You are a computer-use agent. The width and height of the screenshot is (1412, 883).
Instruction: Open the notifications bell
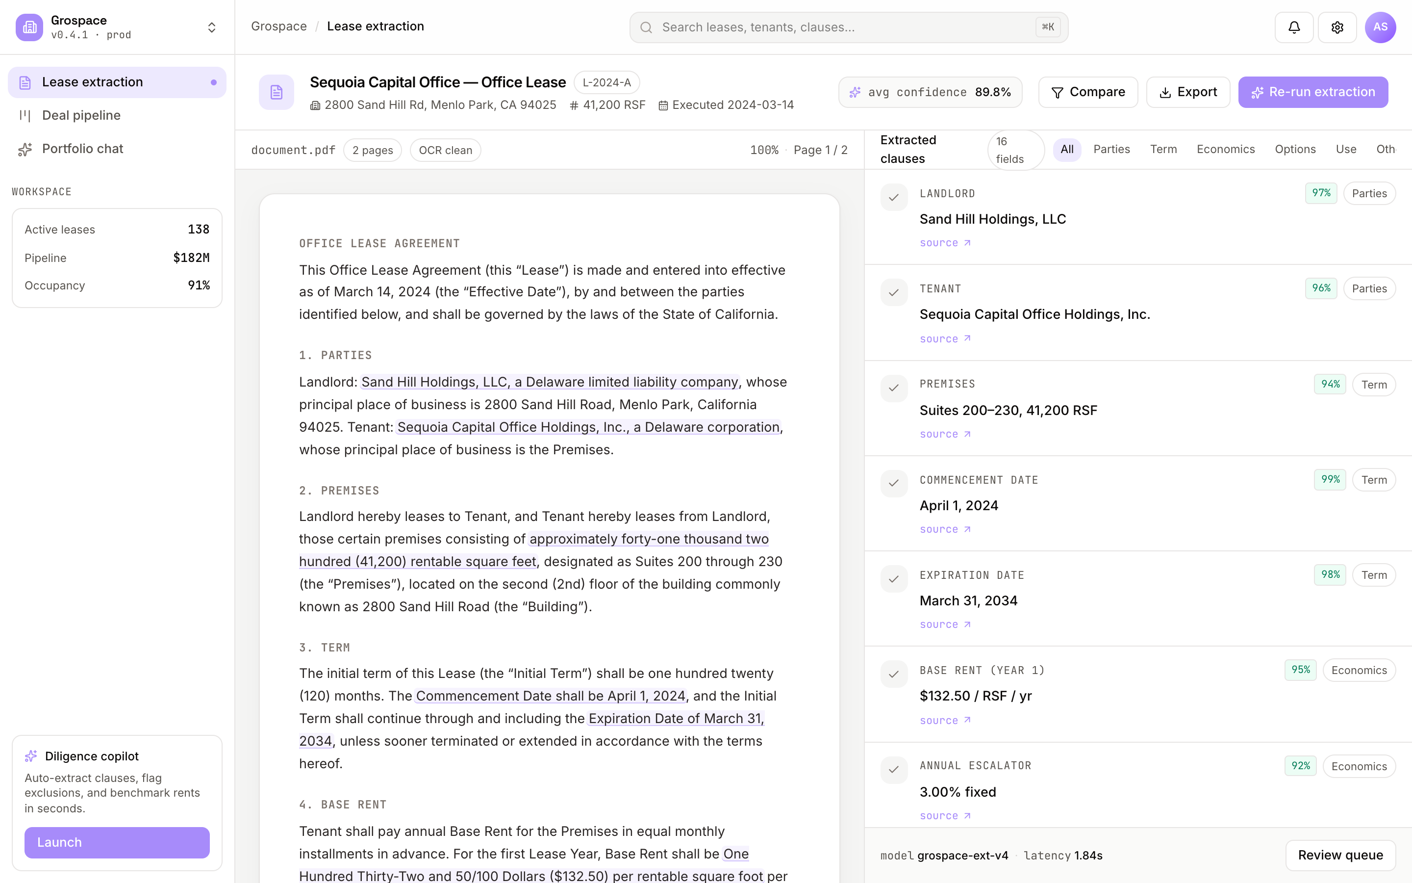(x=1293, y=27)
